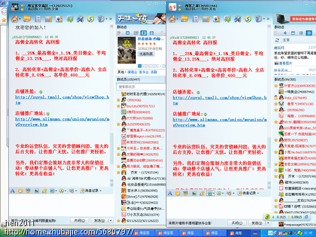Select member 921126222 in left member list

[141, 221]
